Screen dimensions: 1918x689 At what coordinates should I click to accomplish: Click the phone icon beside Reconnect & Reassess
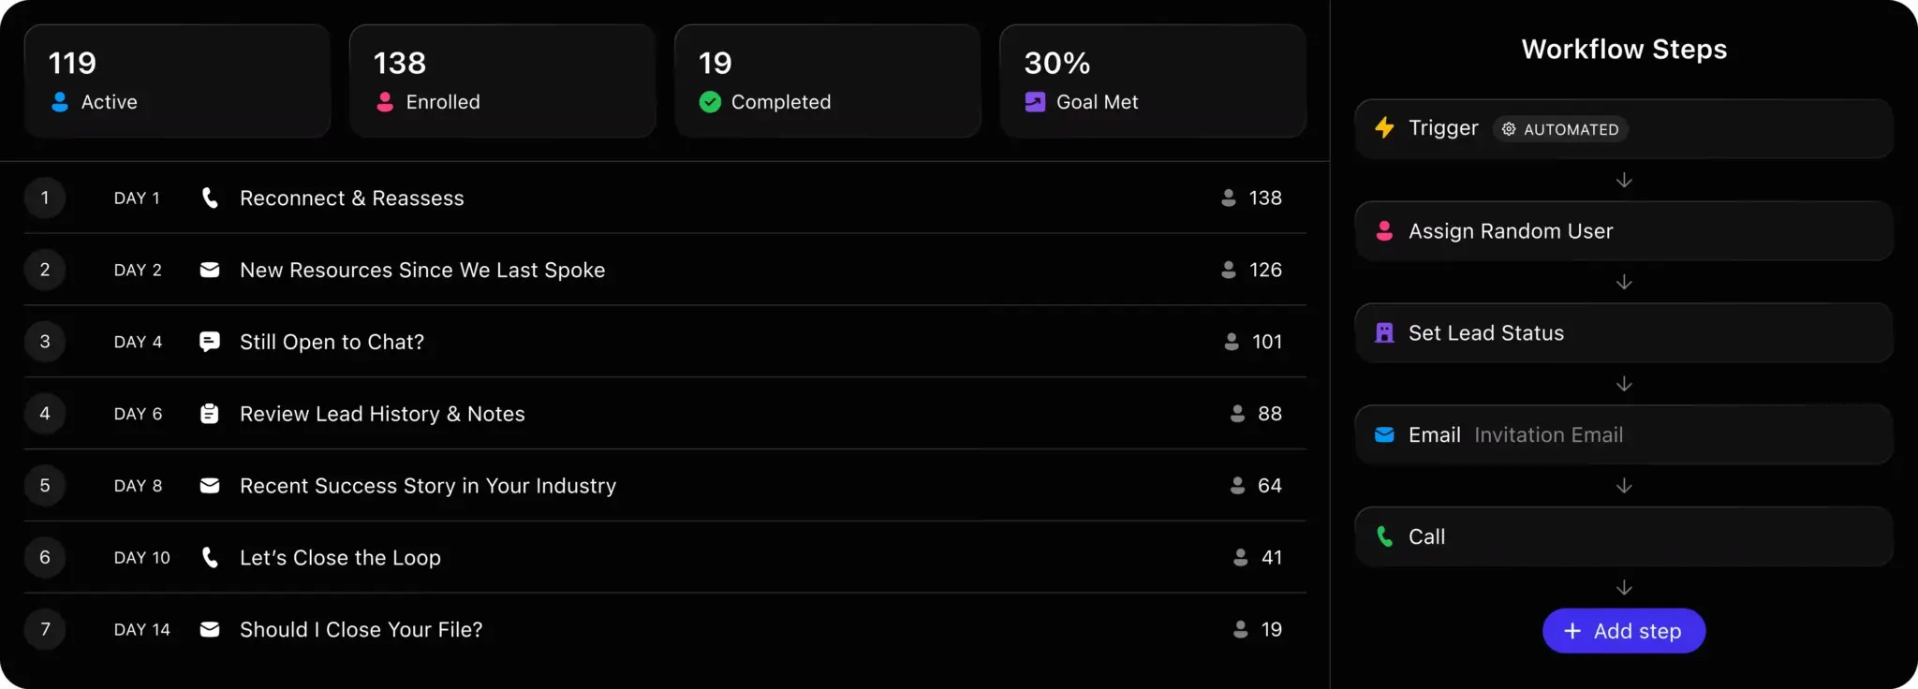coord(210,198)
